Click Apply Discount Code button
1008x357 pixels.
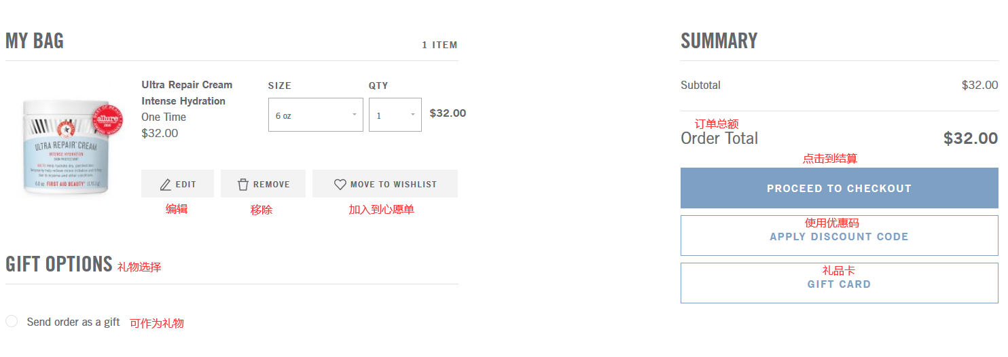point(839,236)
